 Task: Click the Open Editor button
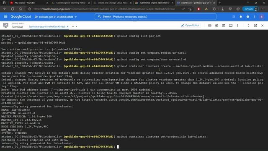pyautogui.click(x=190, y=25)
